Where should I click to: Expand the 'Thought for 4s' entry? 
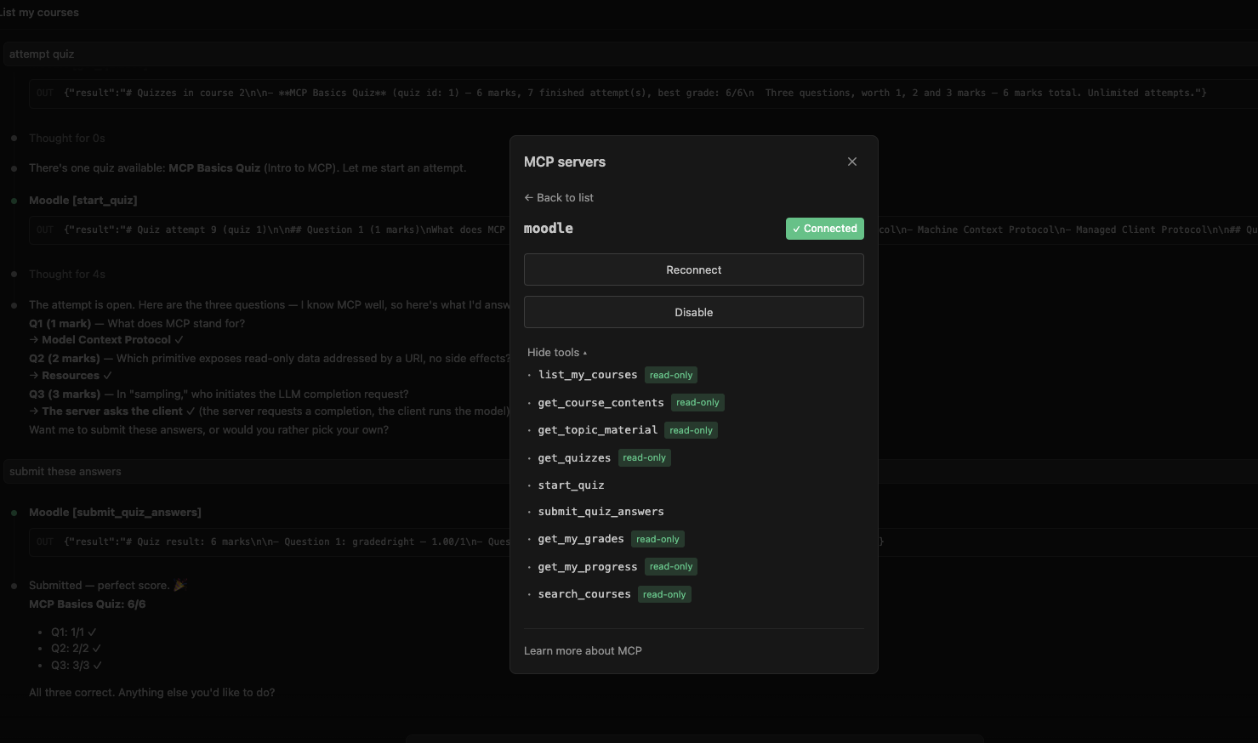coord(67,274)
